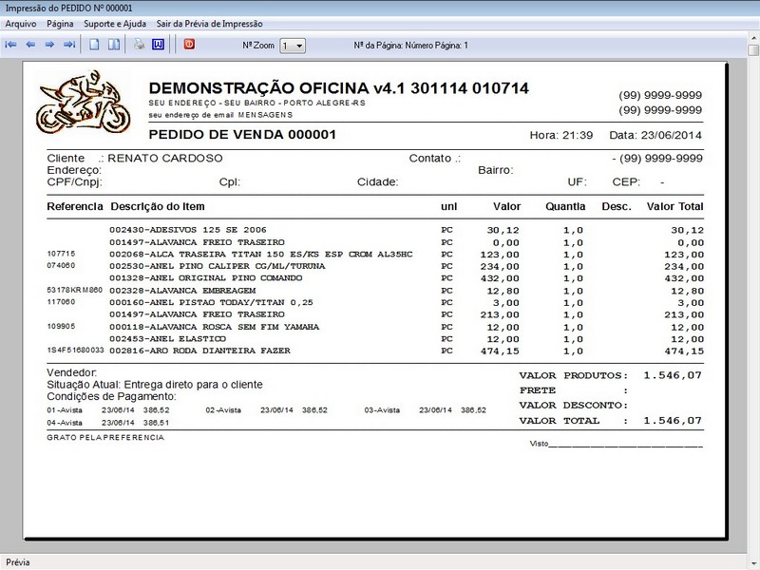Image resolution: width=760 pixels, height=570 pixels.
Task: Click the VALOR TOTAL amount 1.546,07
Action: click(x=673, y=420)
